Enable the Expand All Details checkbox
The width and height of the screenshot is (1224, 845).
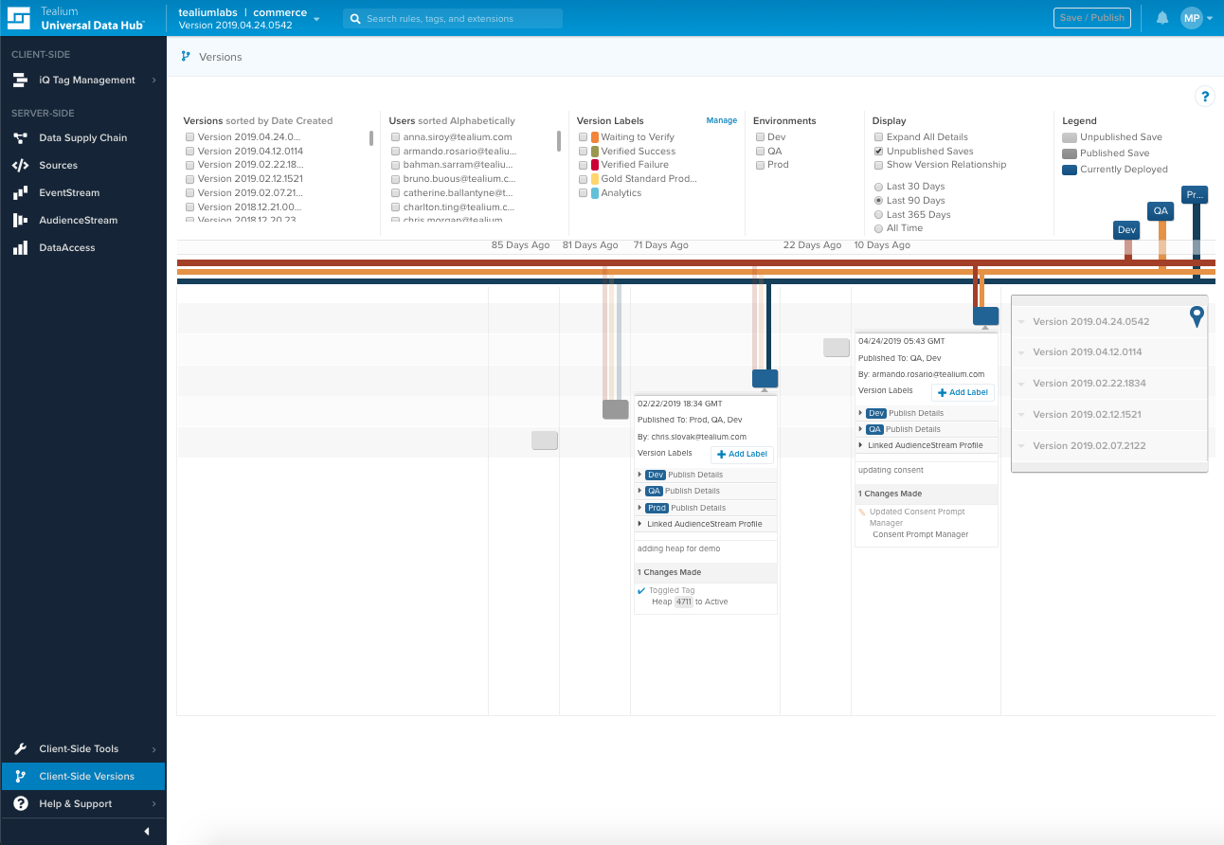[878, 137]
